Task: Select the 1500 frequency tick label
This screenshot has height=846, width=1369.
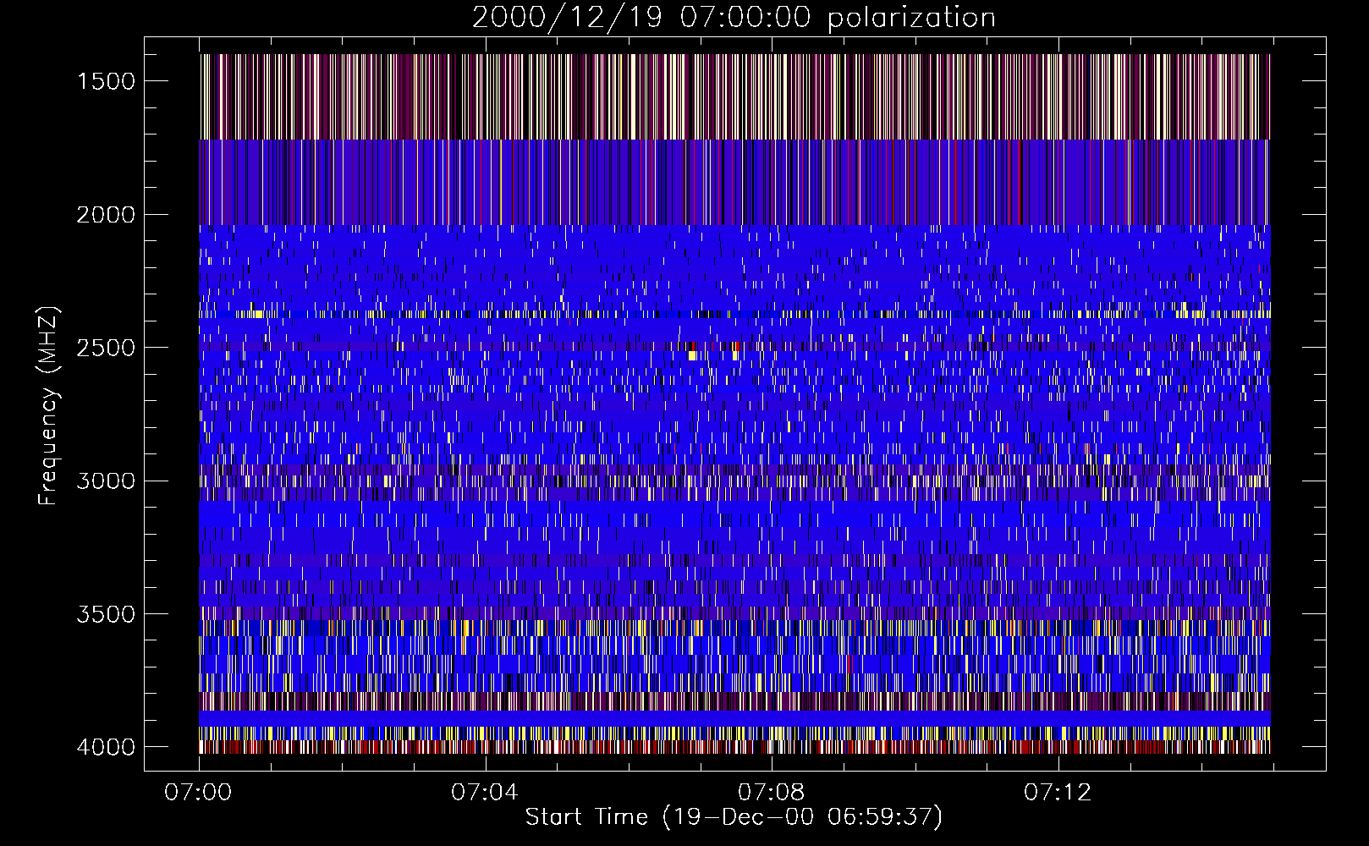Action: click(106, 81)
